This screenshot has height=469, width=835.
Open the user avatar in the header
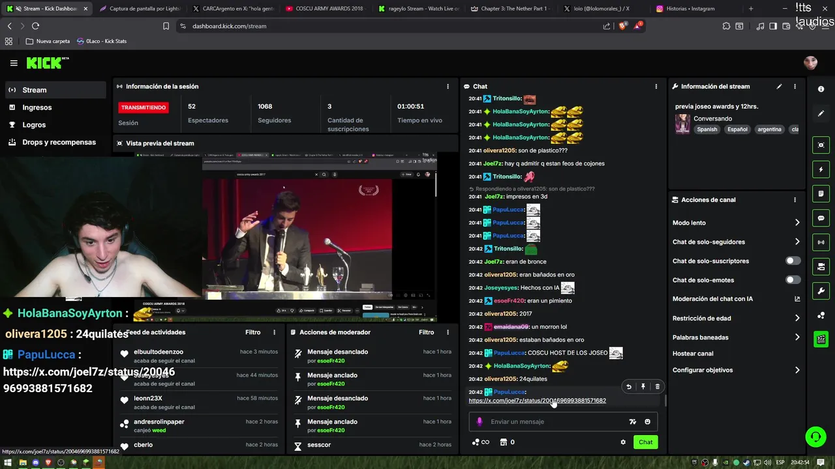(810, 63)
